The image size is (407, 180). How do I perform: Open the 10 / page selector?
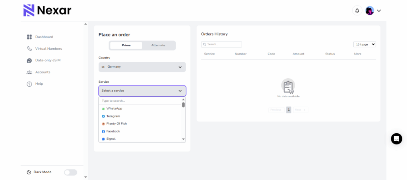coord(364,45)
